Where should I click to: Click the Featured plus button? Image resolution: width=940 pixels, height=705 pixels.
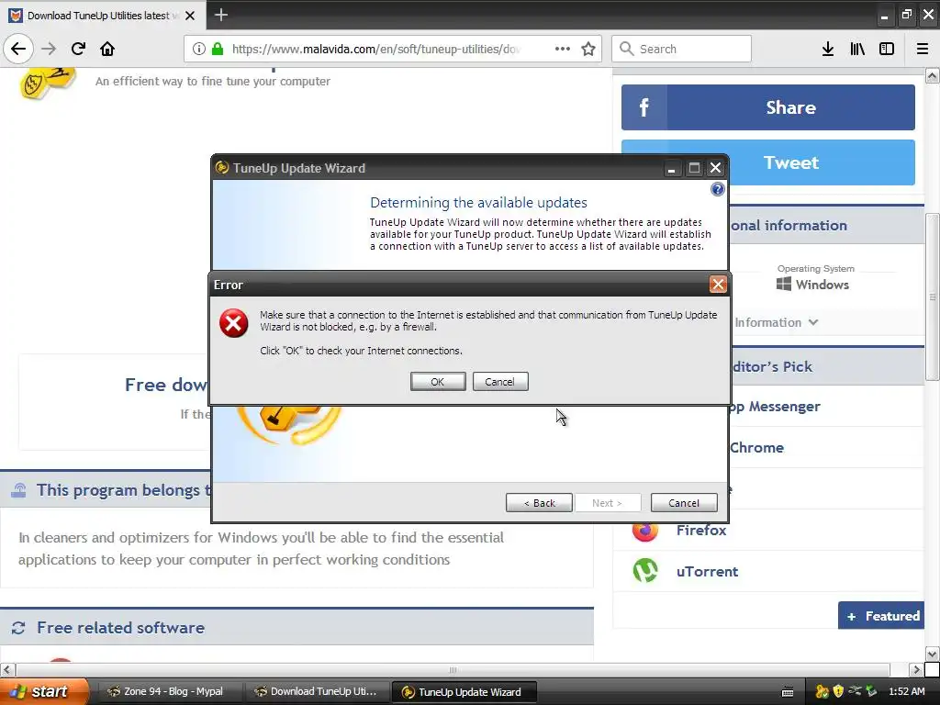pyautogui.click(x=881, y=616)
